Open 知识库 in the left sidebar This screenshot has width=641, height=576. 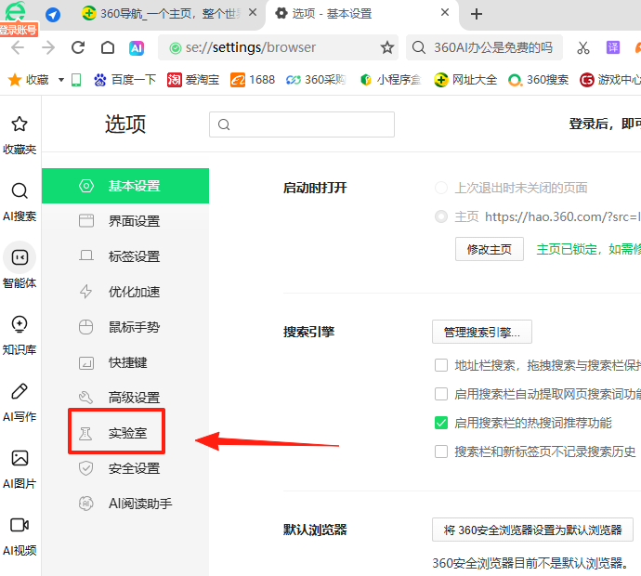[x=20, y=335]
